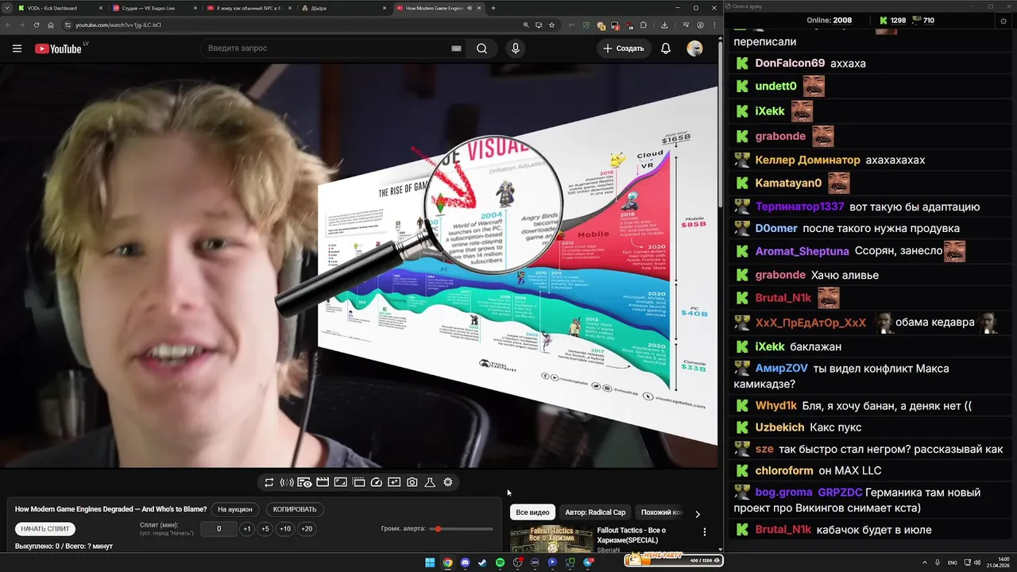Image resolution: width=1017 pixels, height=572 pixels.
Task: Reload the page in Chrome
Action: point(36,25)
